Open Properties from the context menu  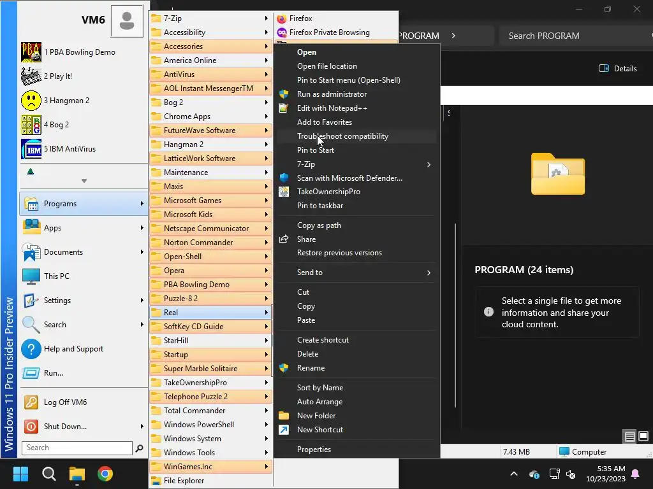(356, 450)
